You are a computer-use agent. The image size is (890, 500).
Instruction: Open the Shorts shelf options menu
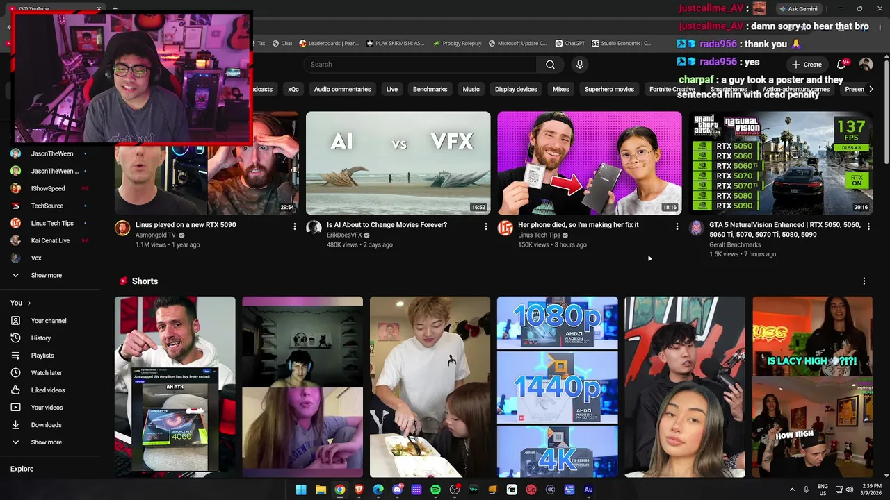864,281
